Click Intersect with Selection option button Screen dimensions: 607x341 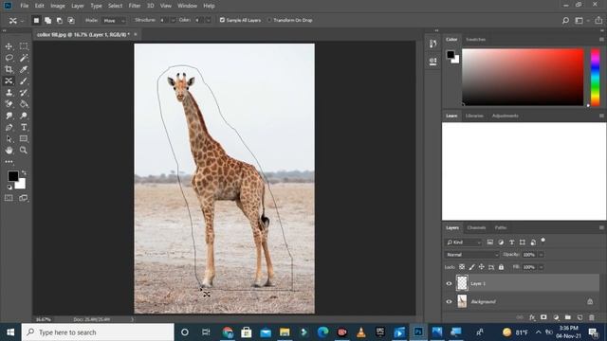tap(71, 21)
